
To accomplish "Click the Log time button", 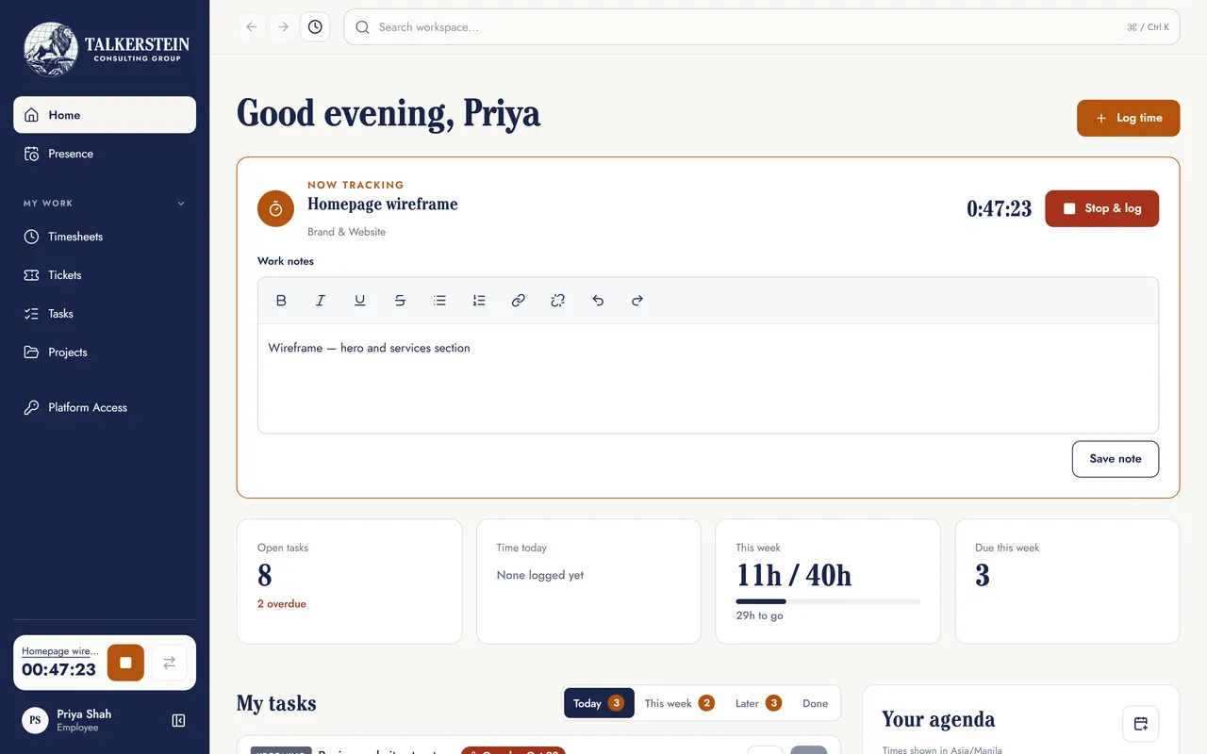I will point(1129,118).
